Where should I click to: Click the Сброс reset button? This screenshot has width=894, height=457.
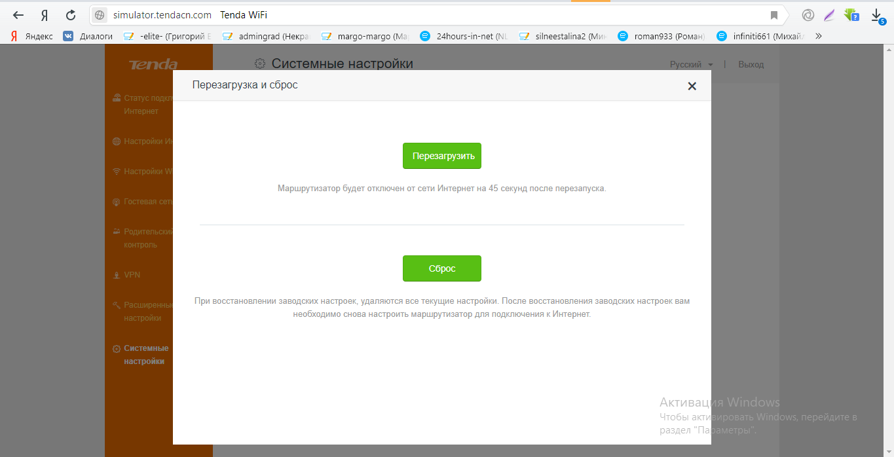click(442, 268)
